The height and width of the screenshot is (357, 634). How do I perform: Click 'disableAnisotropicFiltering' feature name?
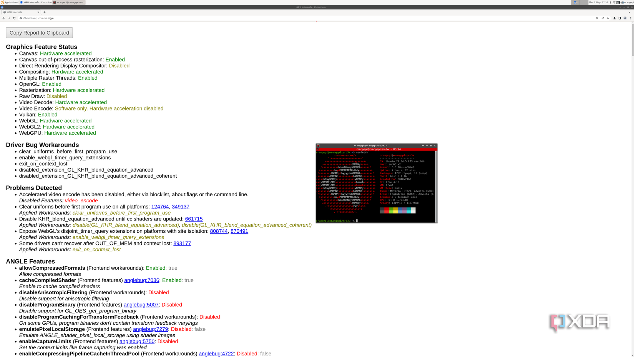click(x=53, y=293)
